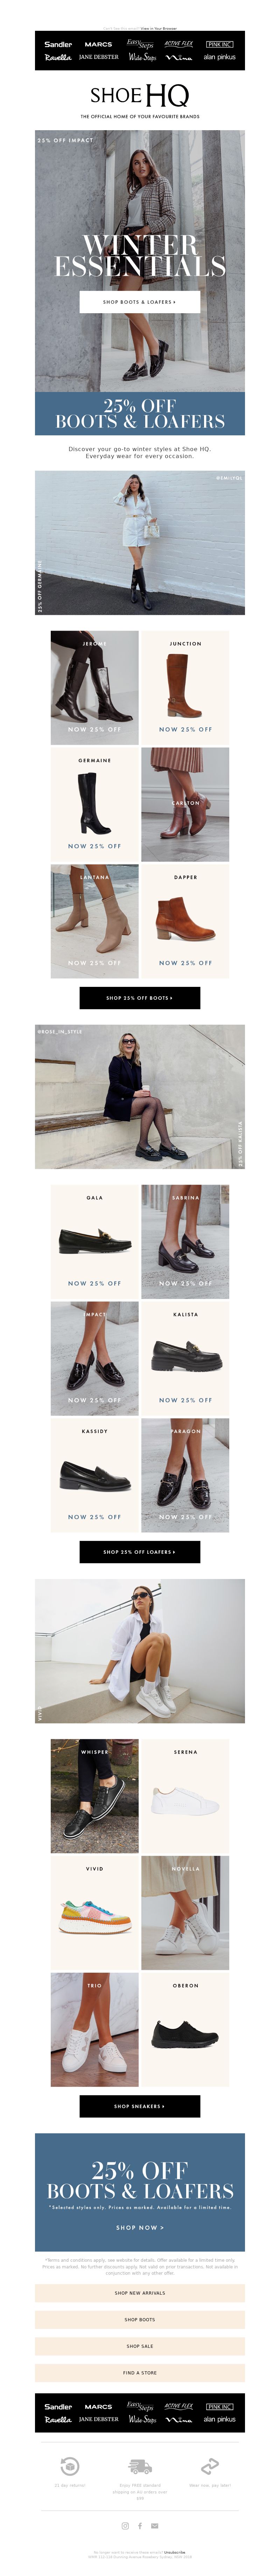The image size is (280, 2576).
Task: Open the Pink Inc logo in top banner
Action: pos(219,44)
